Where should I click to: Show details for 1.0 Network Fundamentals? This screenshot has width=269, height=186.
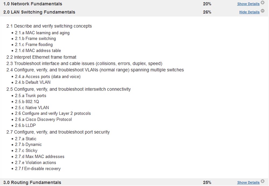pos(248,4)
